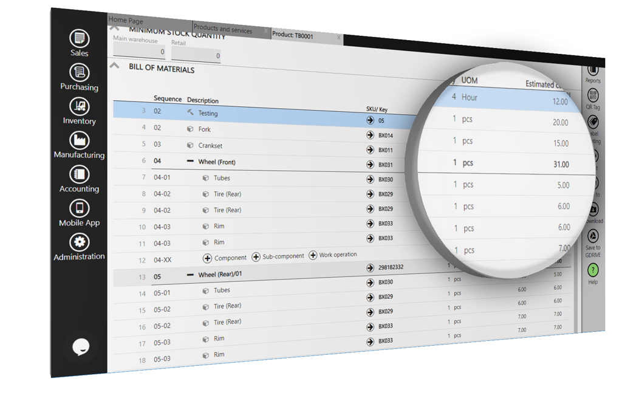This screenshot has width=622, height=398.
Task: Open SKU link arrow for Fork row
Action: pyautogui.click(x=370, y=136)
